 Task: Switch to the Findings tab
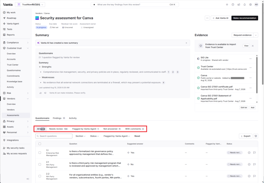pyautogui.click(x=59, y=118)
